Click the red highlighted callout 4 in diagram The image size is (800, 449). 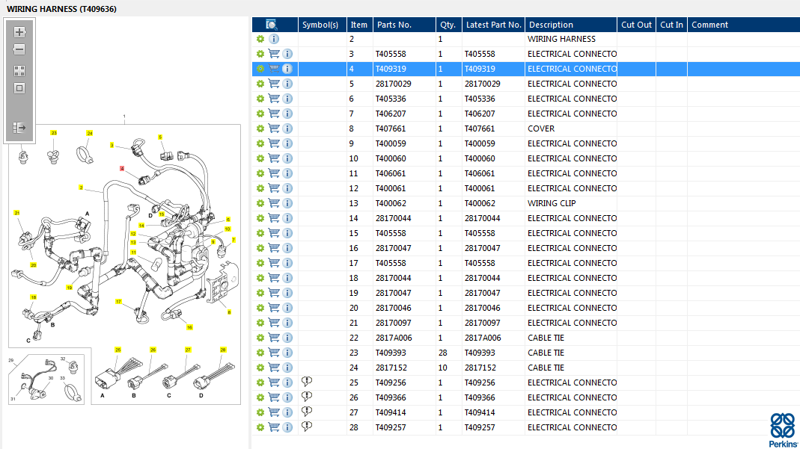[x=122, y=169]
